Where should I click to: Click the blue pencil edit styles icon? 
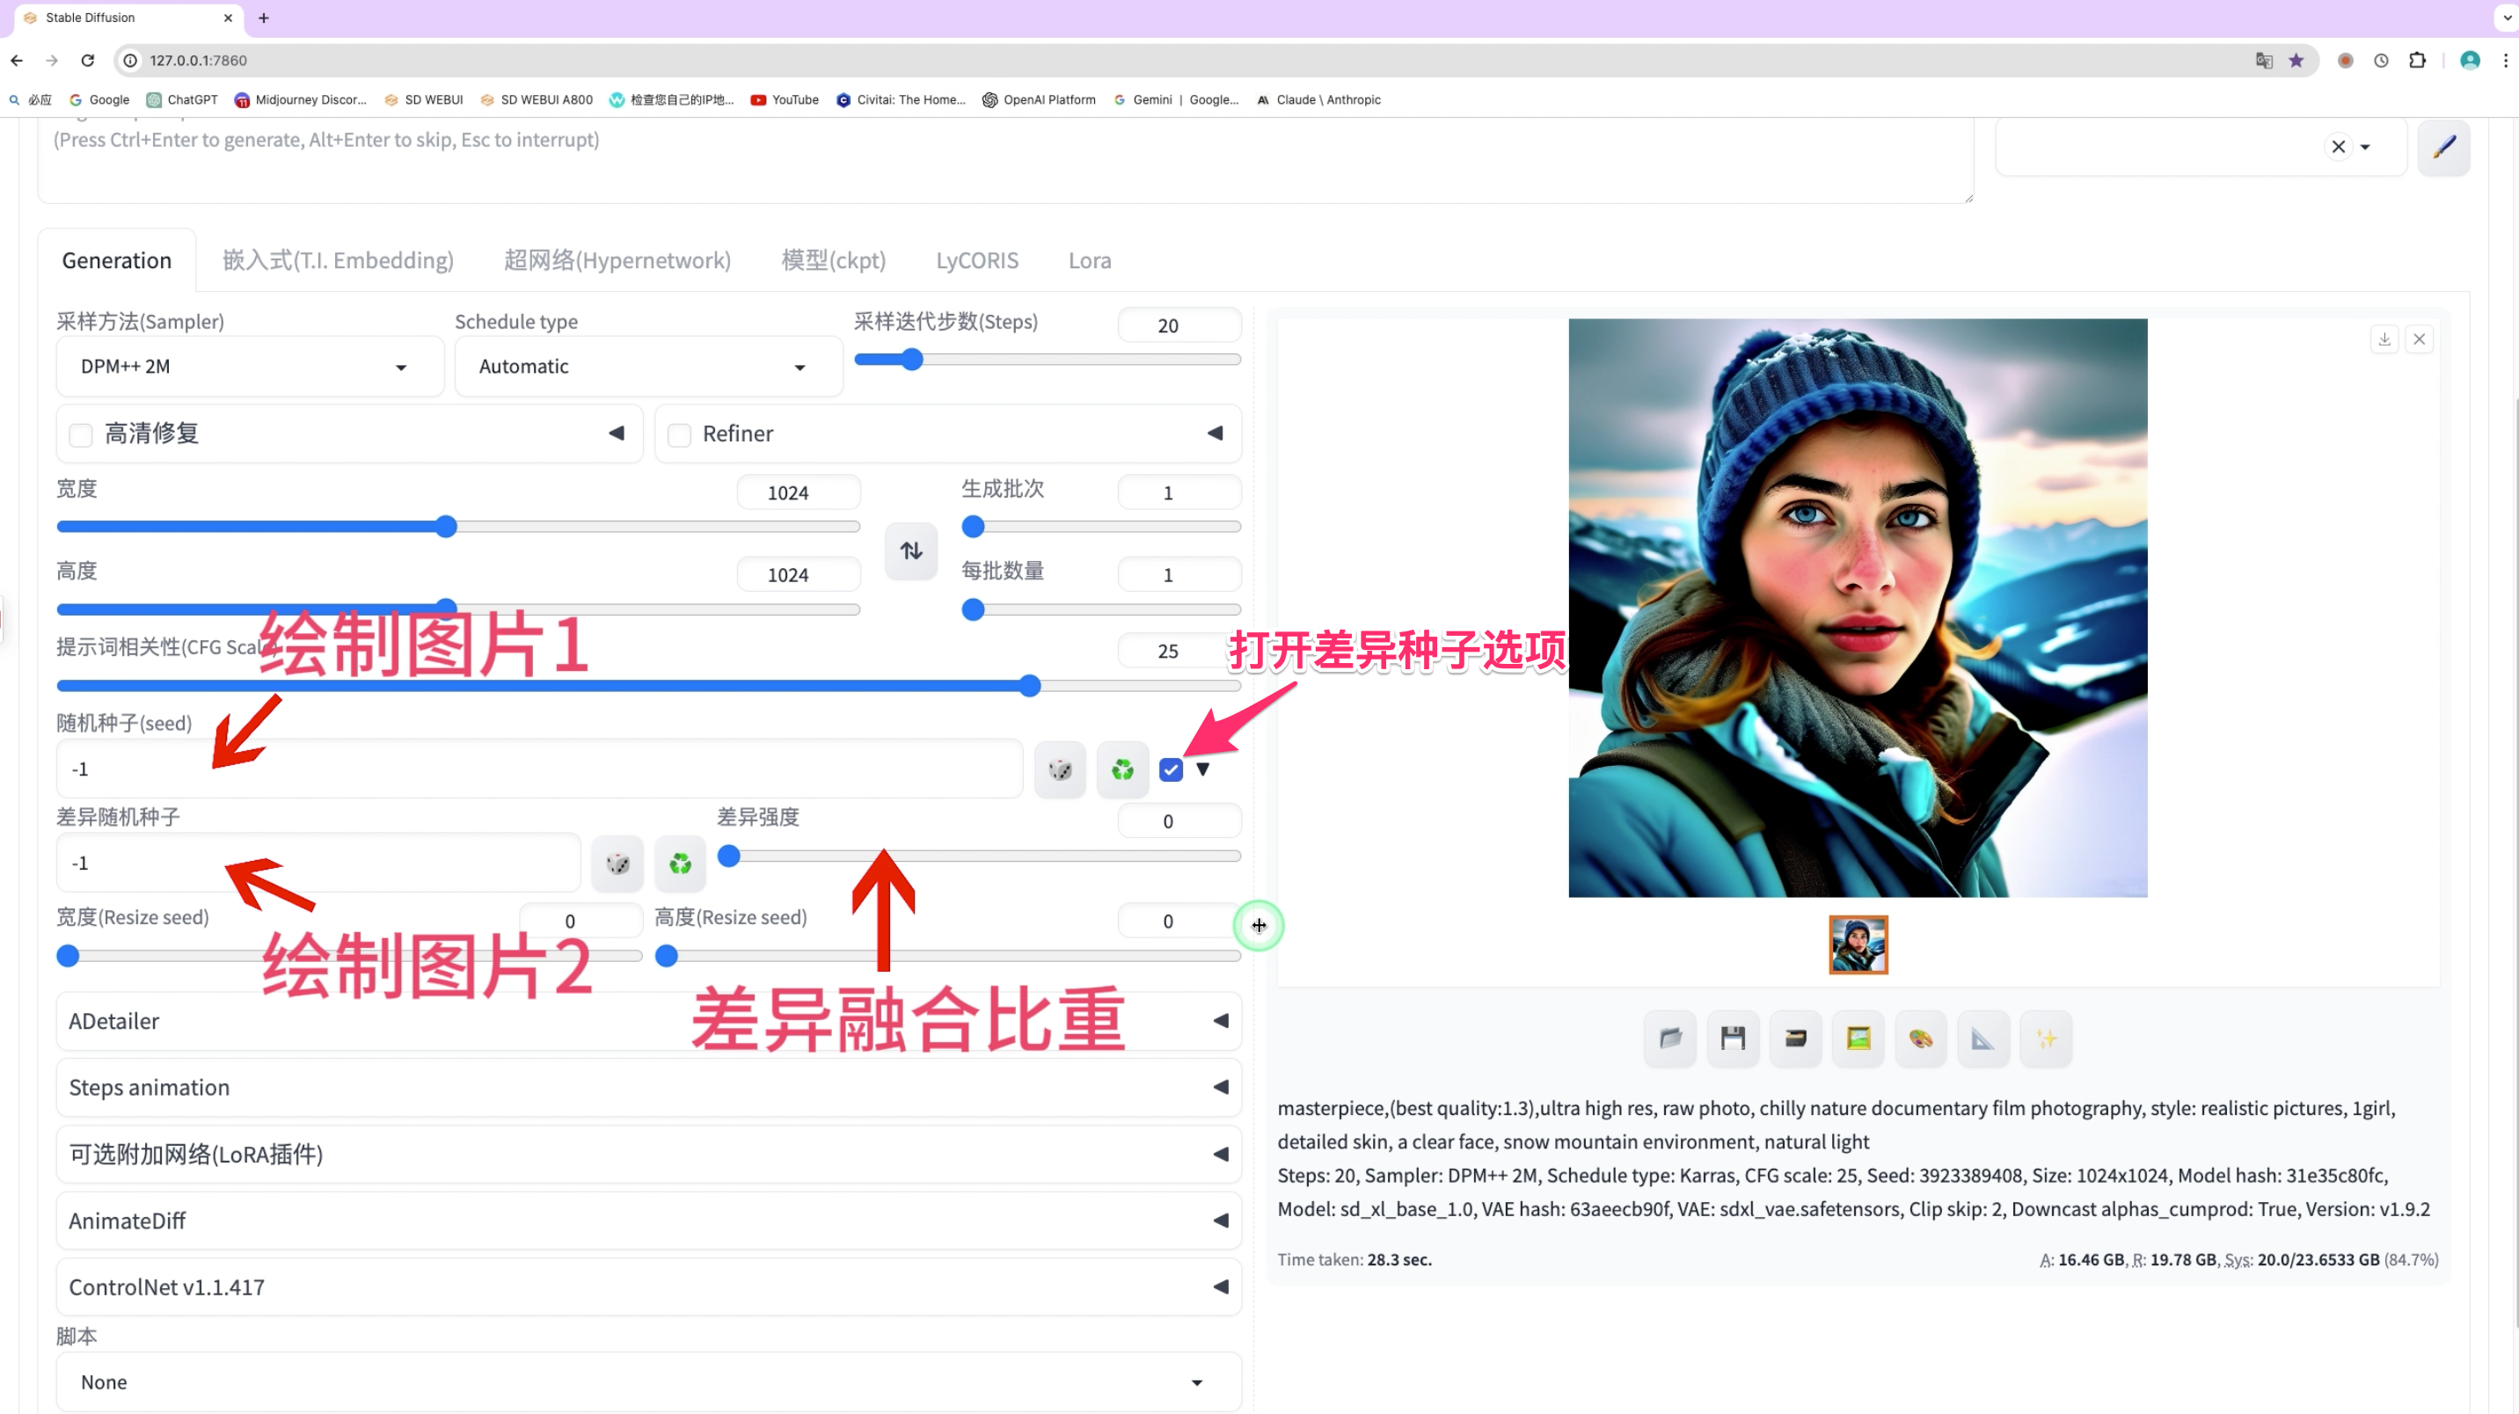(x=2443, y=147)
